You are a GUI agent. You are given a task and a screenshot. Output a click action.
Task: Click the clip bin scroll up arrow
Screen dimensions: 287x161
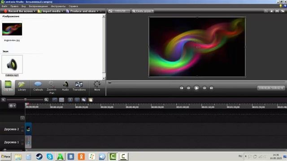click(x=104, y=16)
